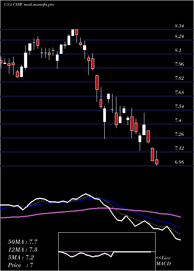
Task: Click the '50MA : 7.7' readout
Action: click(23, 242)
